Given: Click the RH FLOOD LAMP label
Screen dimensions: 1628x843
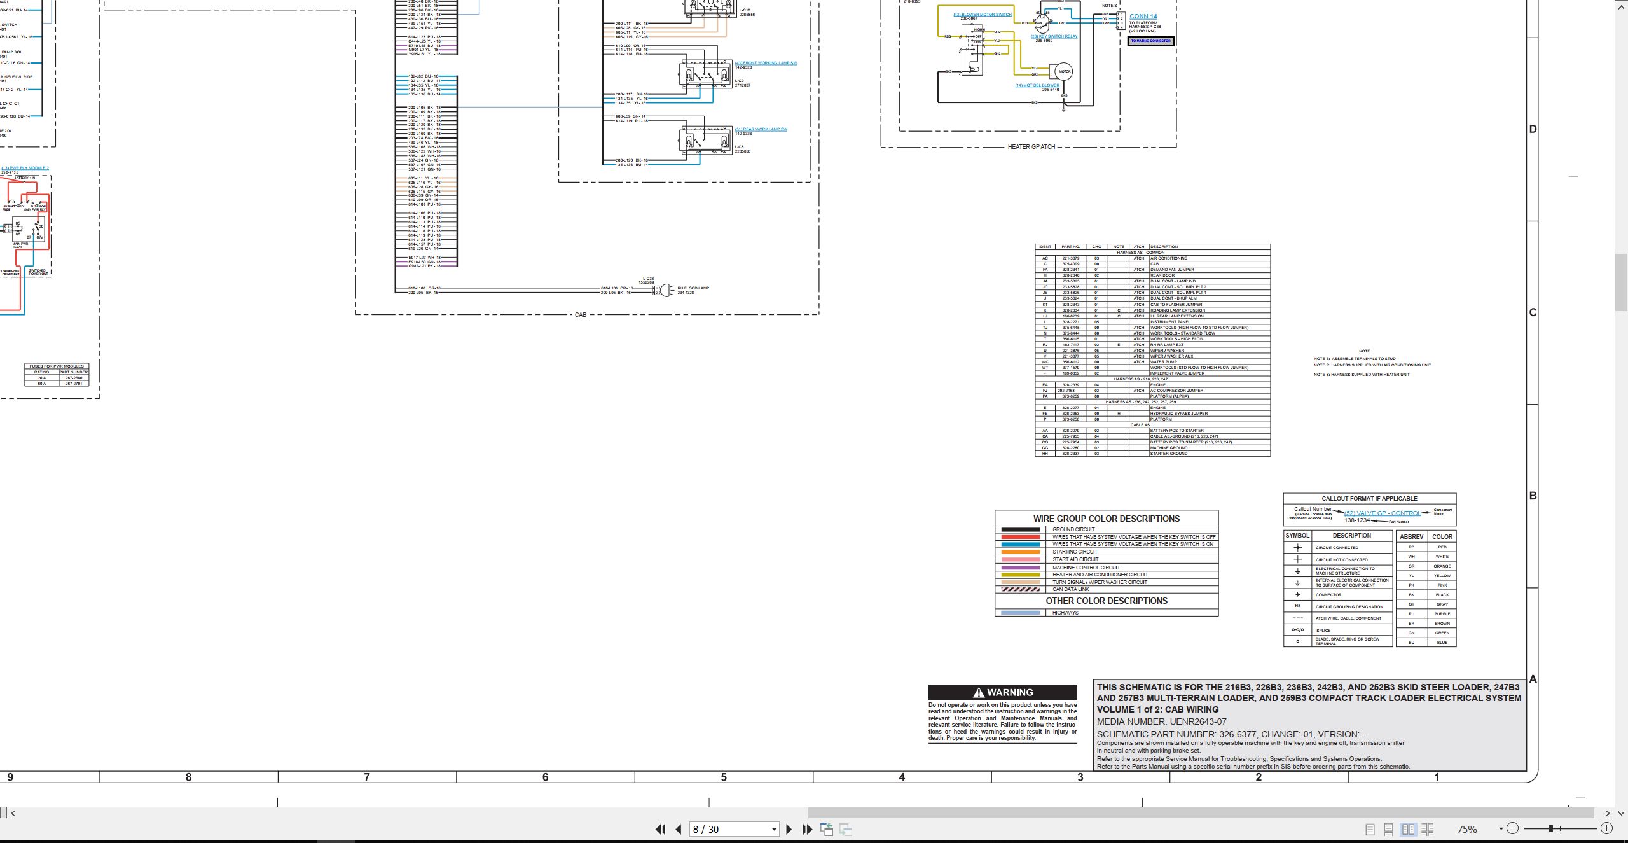Looking at the screenshot, I should point(693,288).
